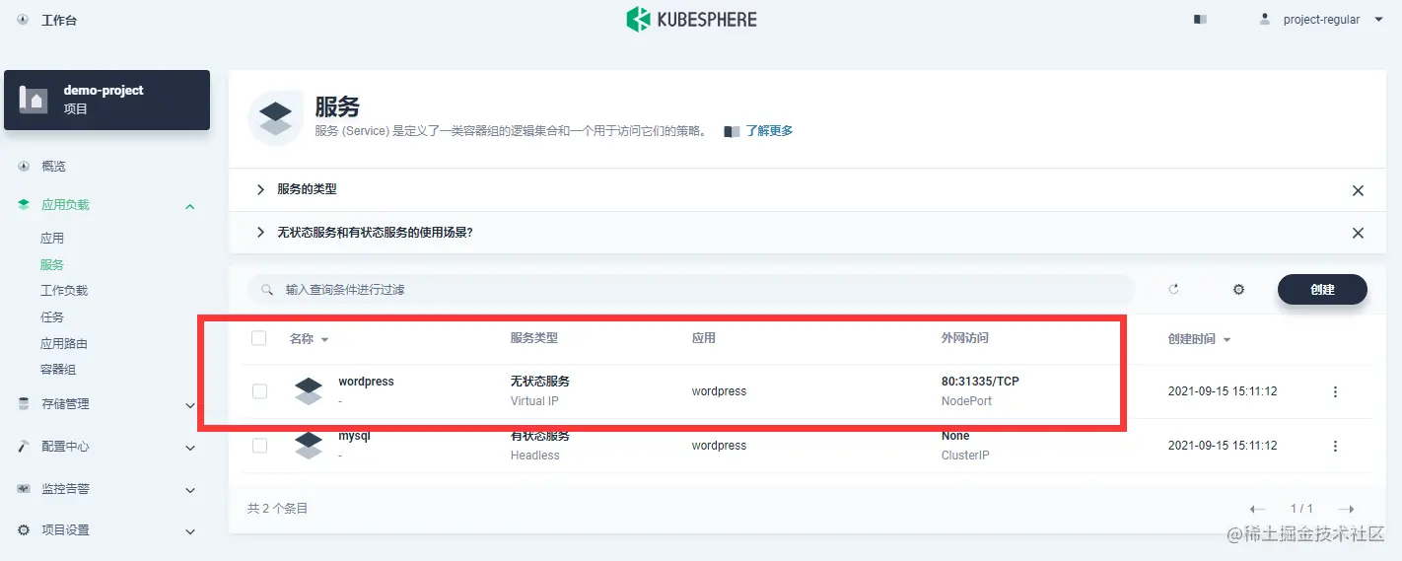Focus the 输入查询条件进行过滤 search field
The image size is (1402, 561).
coord(690,289)
